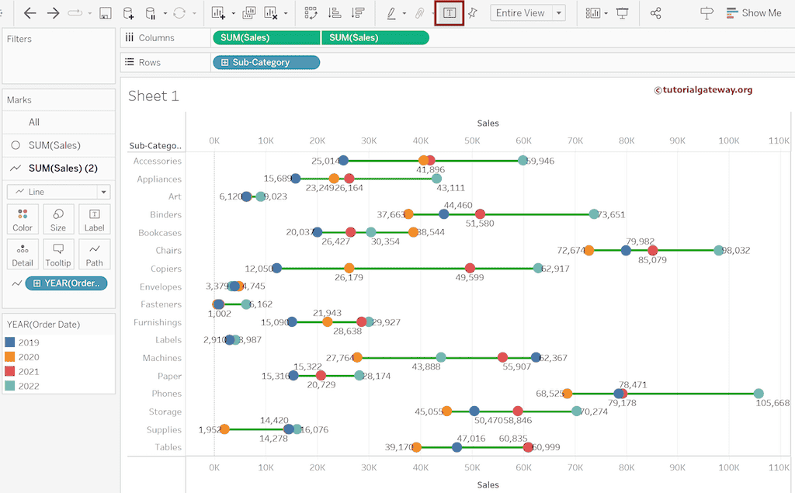Click the SUM(Sales) pill on Columns
This screenshot has height=493, width=795.
point(266,36)
